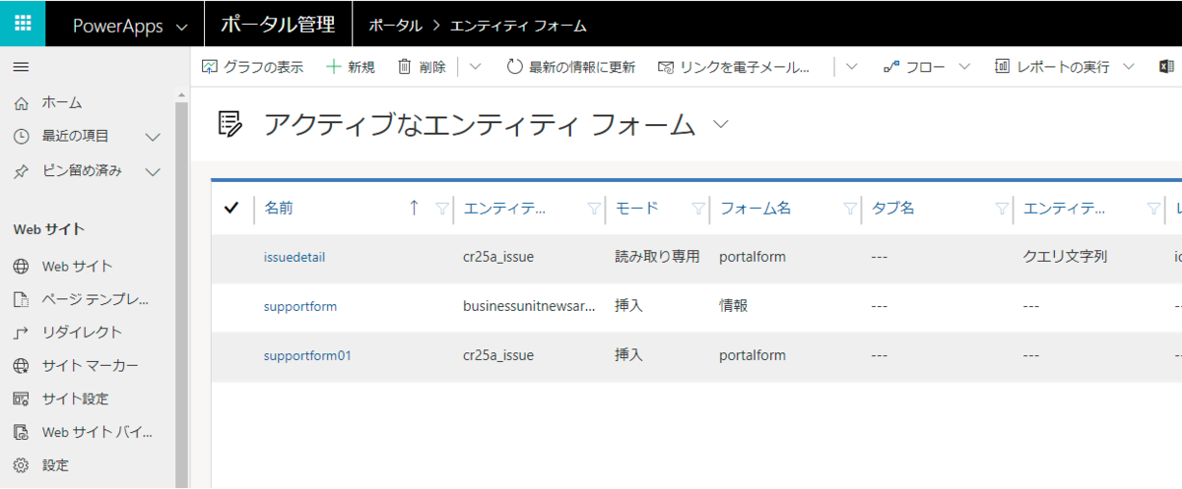Click the フォーム名 column header
Viewport: 1182px width, 489px height.
click(755, 208)
